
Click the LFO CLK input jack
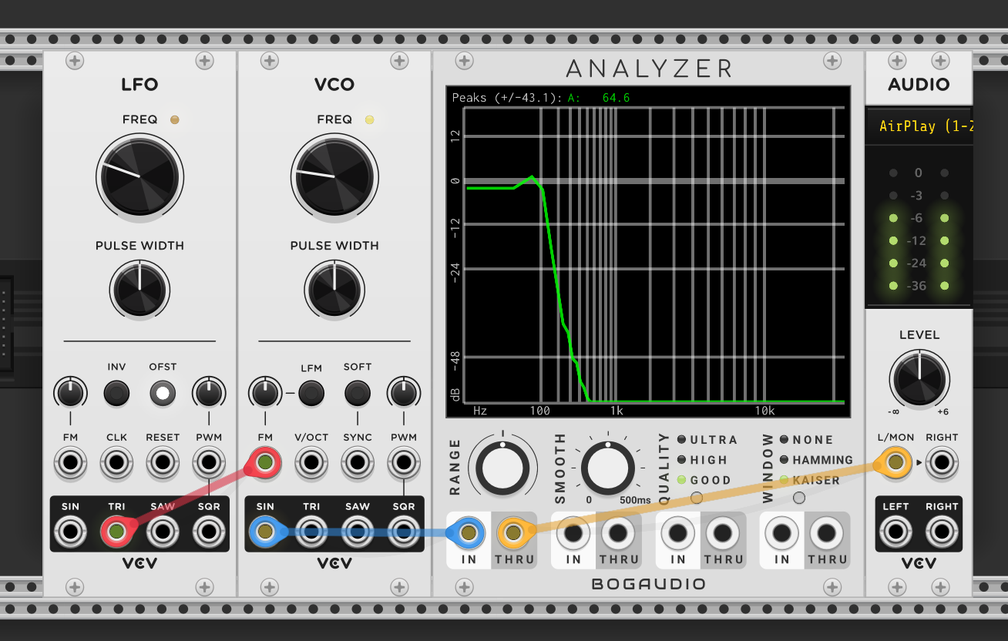click(116, 463)
